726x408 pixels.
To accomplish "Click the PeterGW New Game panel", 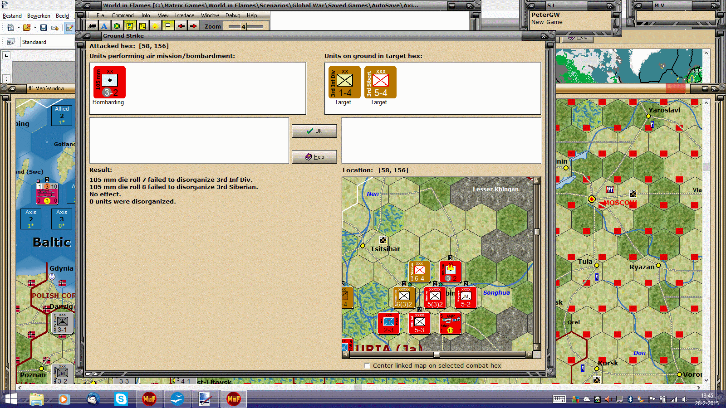I will [571, 20].
